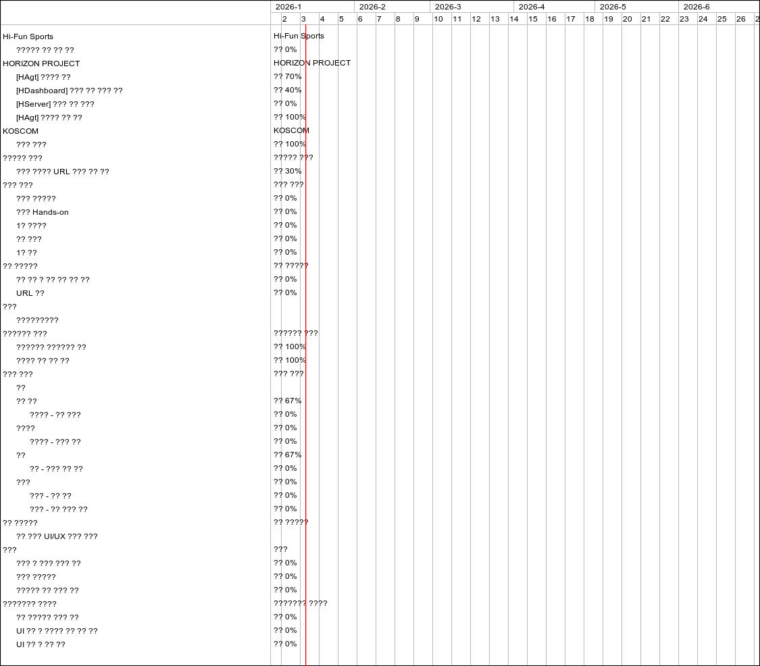
Task: Click the task containing UI/UX in its name
Action: pyautogui.click(x=57, y=536)
